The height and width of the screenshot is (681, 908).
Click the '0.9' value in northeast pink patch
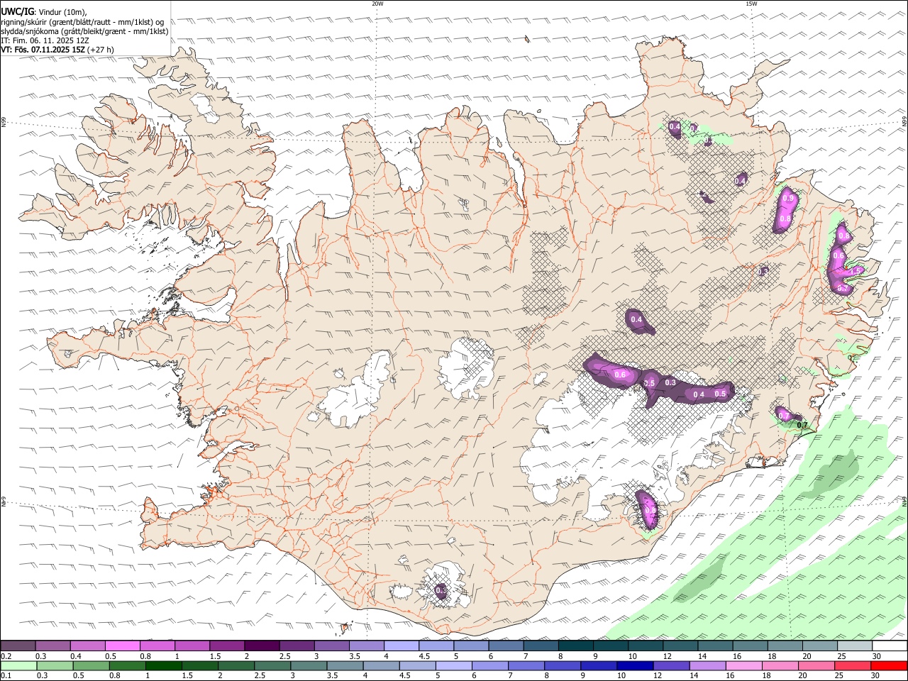[x=787, y=199]
